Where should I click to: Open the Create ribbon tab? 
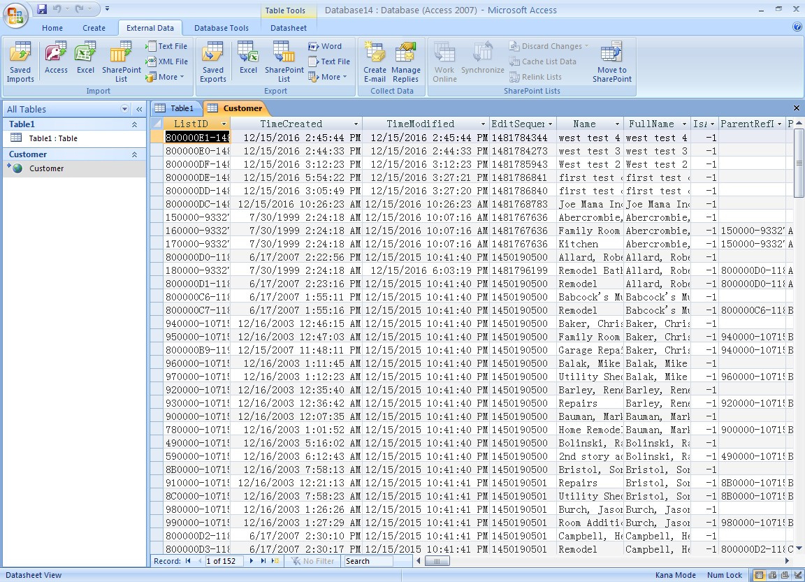point(94,28)
